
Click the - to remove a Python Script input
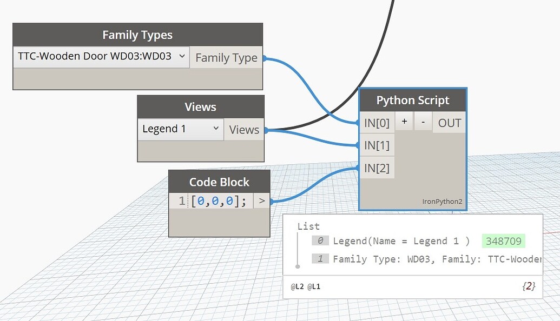pos(423,121)
